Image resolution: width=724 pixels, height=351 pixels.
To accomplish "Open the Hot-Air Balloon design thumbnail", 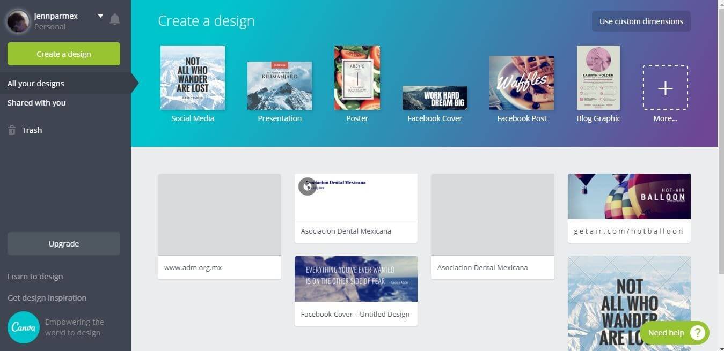I will [x=629, y=196].
